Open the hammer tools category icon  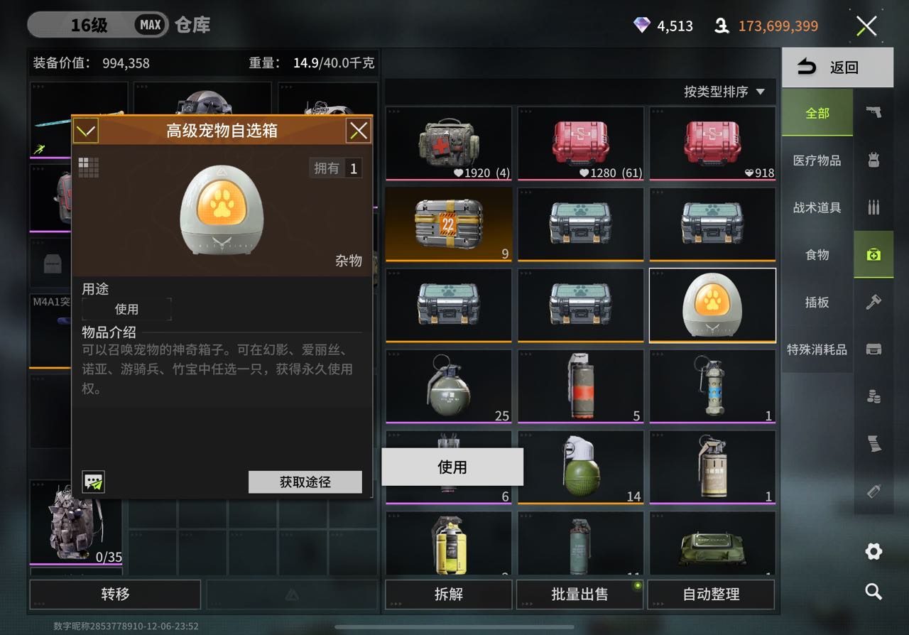873,302
